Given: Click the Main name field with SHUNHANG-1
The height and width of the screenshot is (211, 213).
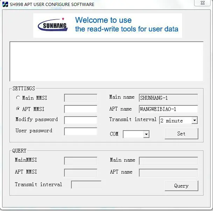Looking at the screenshot, I should click(168, 98).
